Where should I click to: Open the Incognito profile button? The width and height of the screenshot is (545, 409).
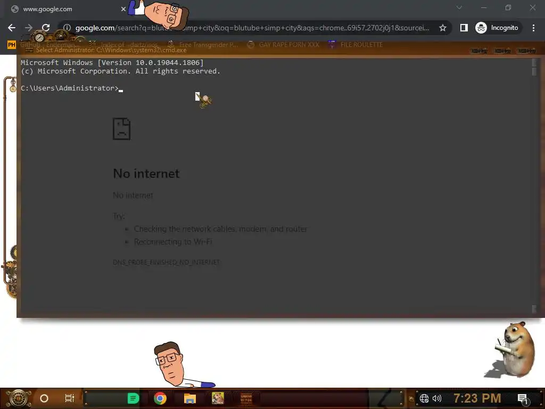point(497,28)
